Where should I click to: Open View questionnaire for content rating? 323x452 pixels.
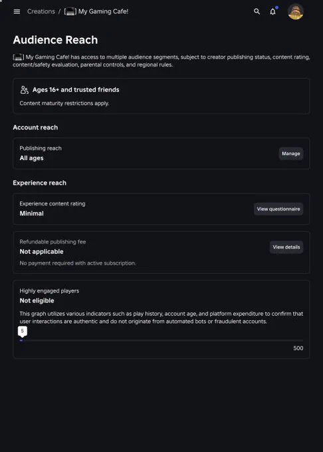[x=278, y=209]
